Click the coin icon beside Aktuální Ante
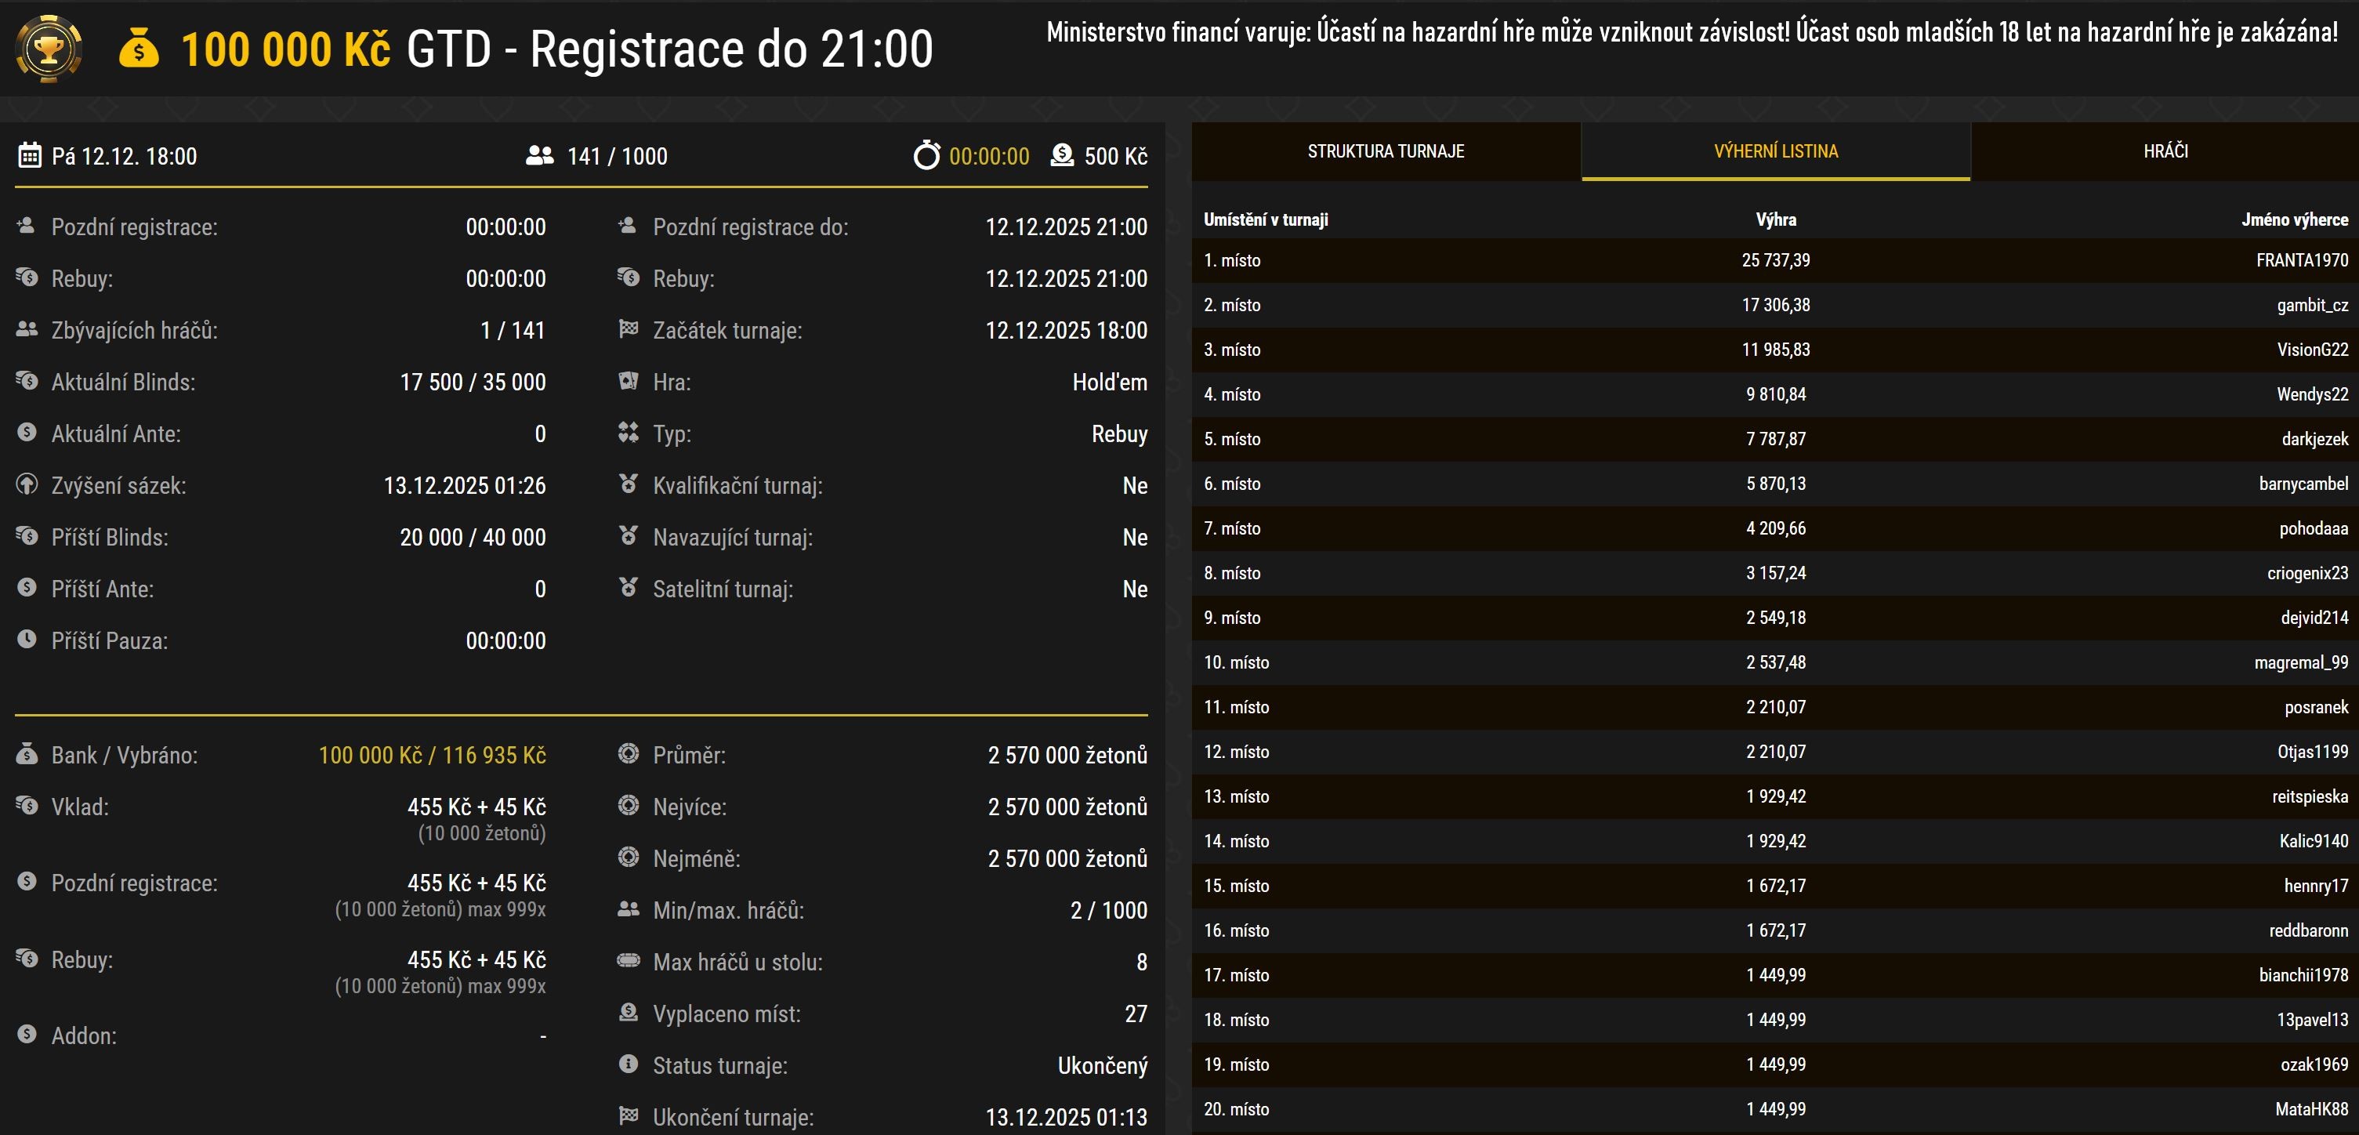Image resolution: width=2359 pixels, height=1135 pixels. click(x=27, y=431)
